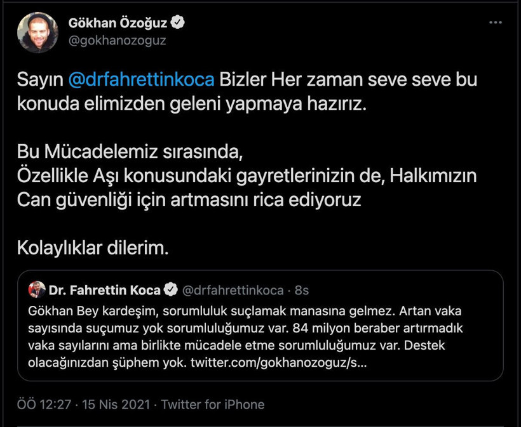Select the name Dr. Fahrettin Koca
521x427 pixels.
(x=102, y=288)
